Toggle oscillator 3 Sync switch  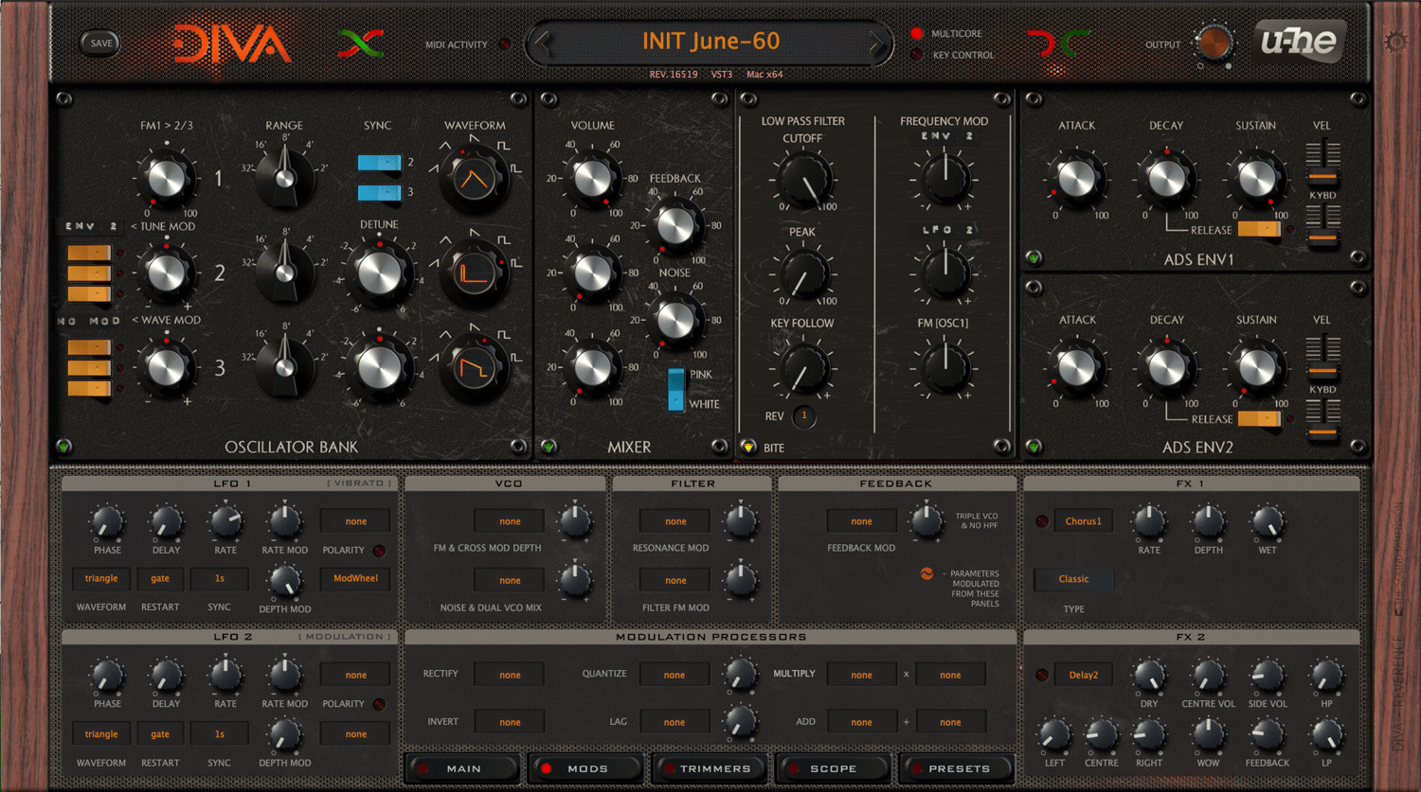click(x=380, y=193)
